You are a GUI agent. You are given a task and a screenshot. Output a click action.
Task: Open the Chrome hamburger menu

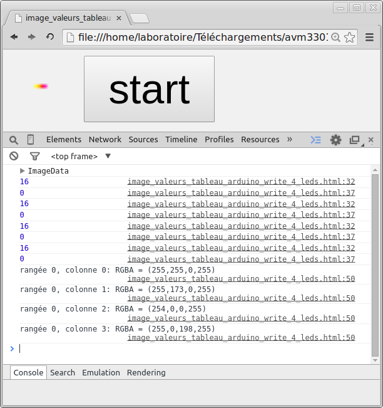[369, 38]
